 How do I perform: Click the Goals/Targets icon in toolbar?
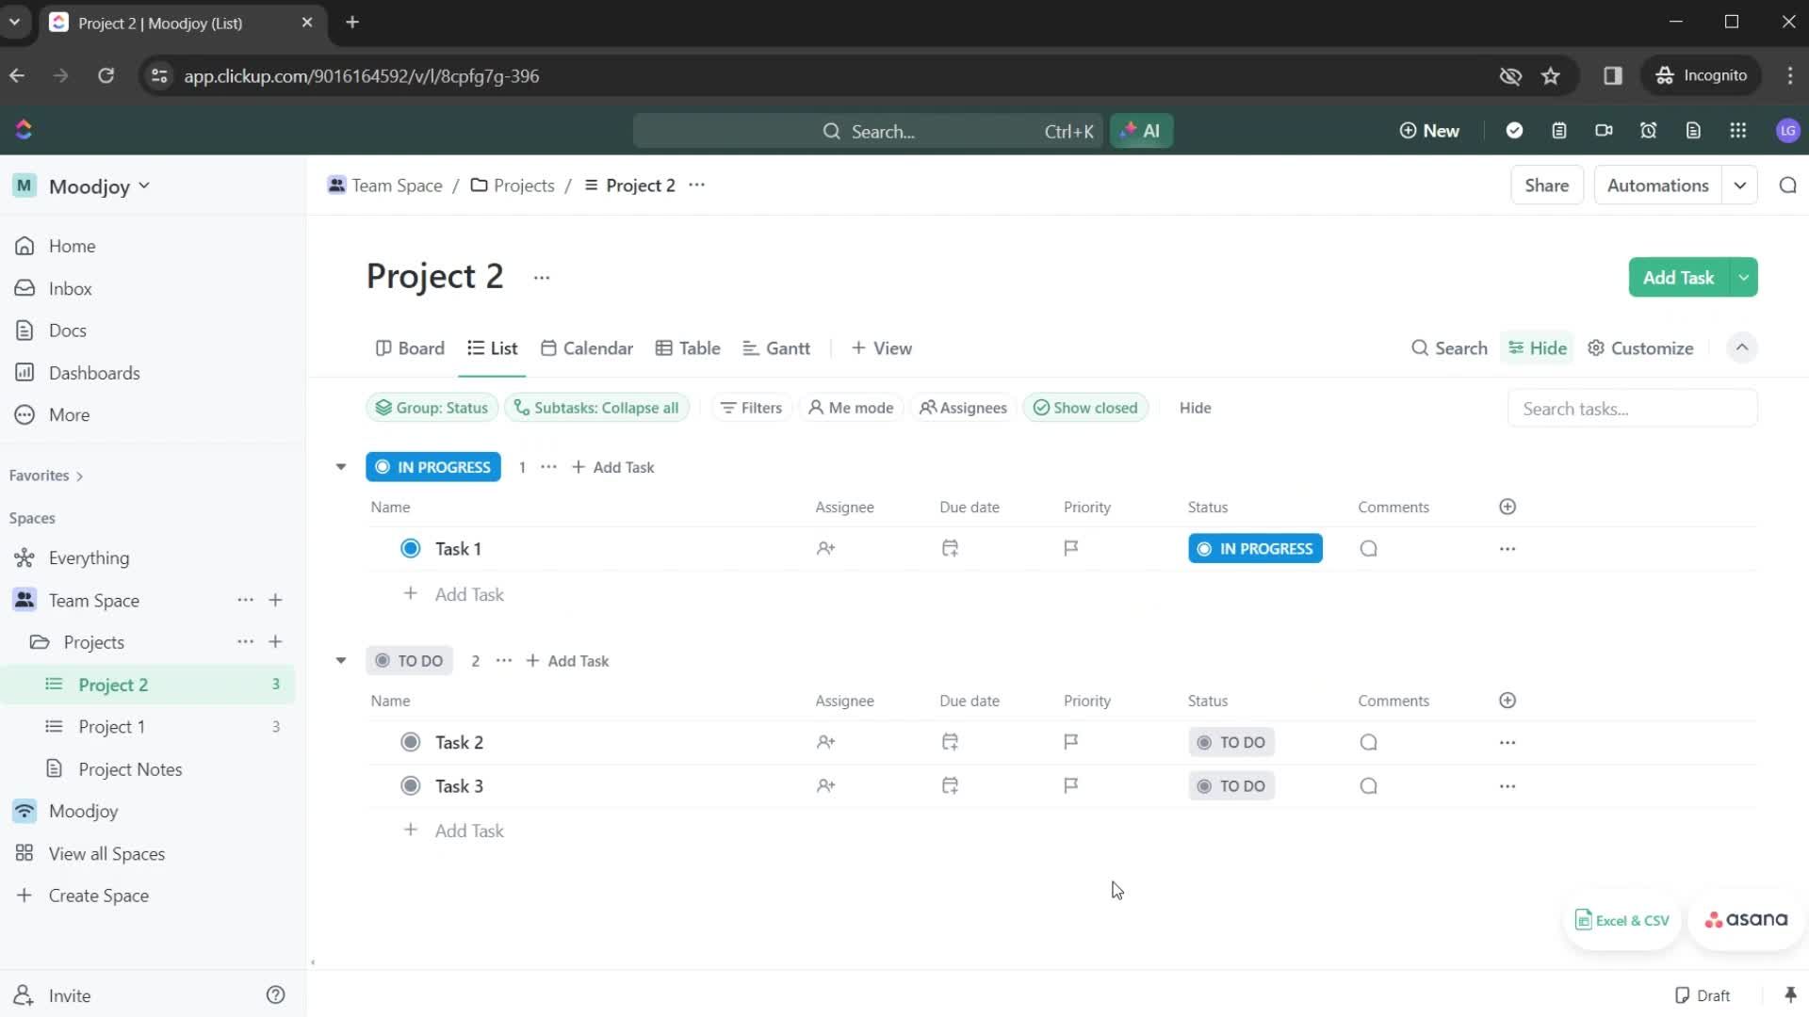point(1514,130)
